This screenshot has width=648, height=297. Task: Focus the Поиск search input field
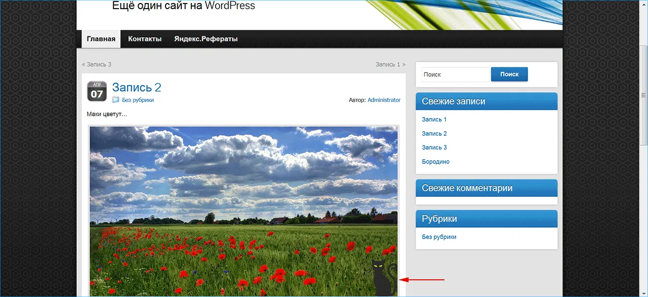click(455, 74)
